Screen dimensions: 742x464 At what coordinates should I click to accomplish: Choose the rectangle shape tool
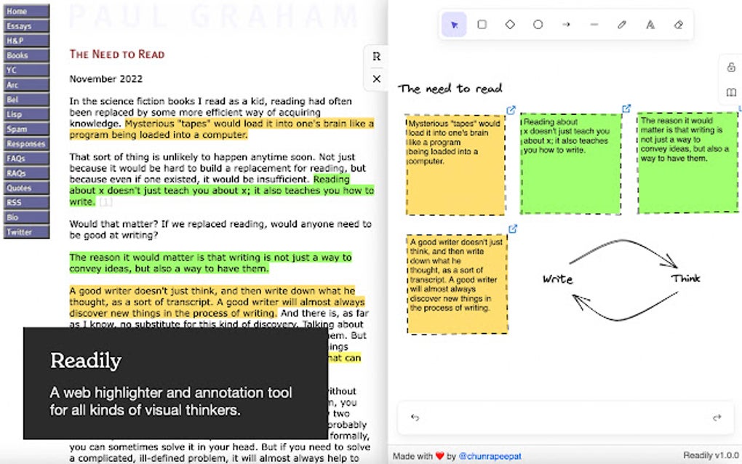point(482,25)
